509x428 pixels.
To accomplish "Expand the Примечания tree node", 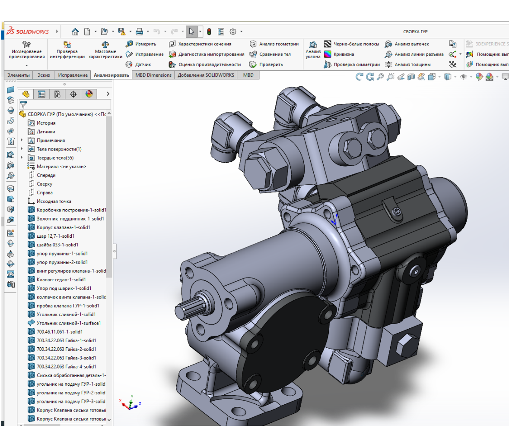I will coord(22,140).
